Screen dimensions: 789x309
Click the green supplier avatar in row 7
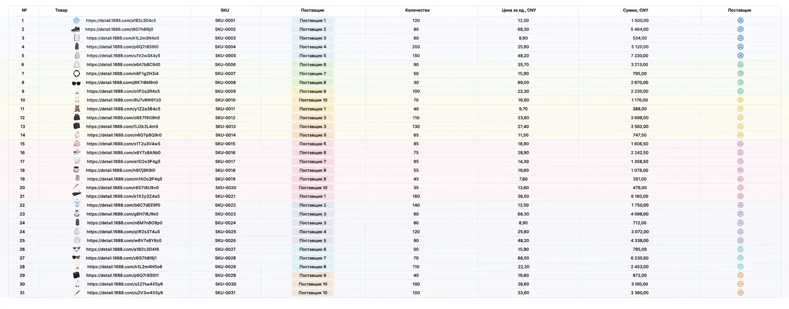(x=740, y=74)
